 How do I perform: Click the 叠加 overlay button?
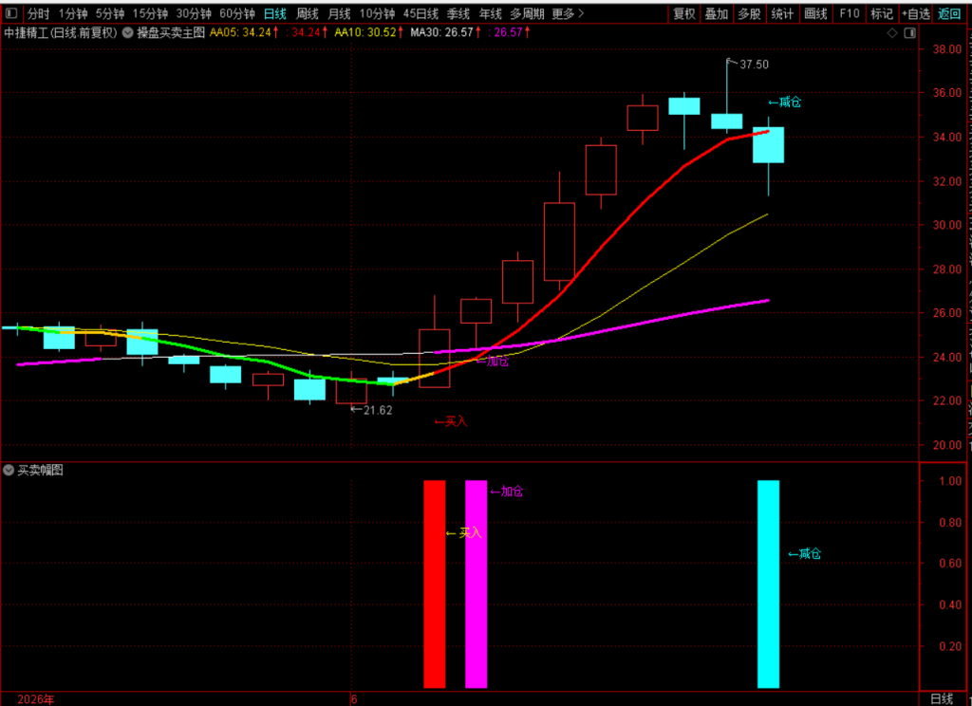(x=717, y=13)
